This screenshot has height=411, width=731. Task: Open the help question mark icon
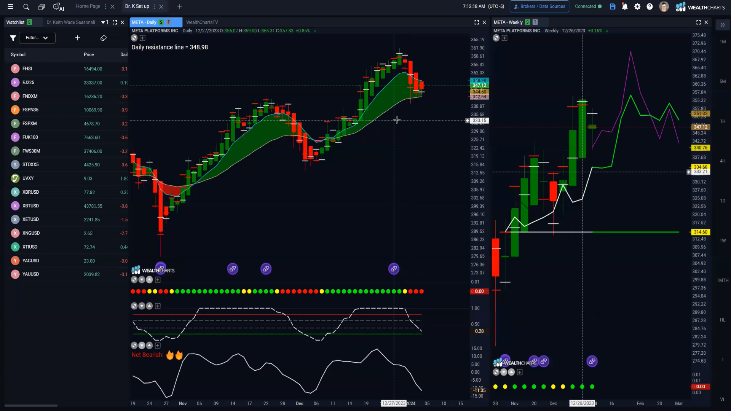click(650, 6)
